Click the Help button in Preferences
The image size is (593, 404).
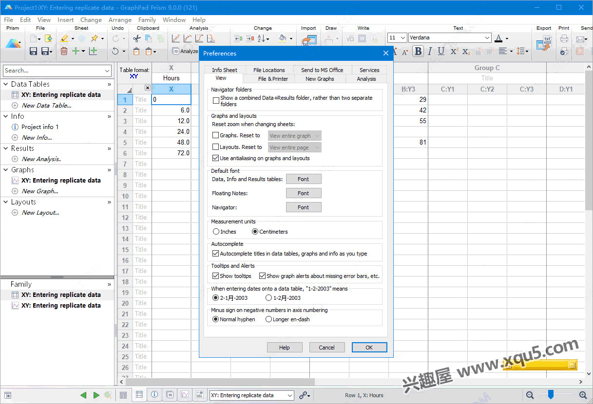(285, 347)
